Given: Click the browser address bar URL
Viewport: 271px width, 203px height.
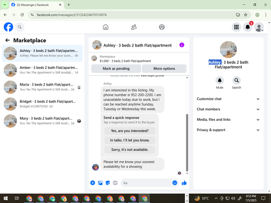Looking at the screenshot, I should tap(72, 15).
